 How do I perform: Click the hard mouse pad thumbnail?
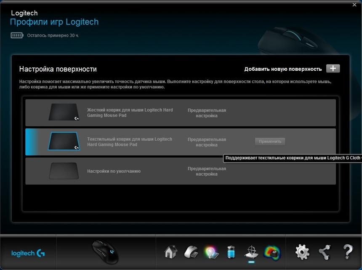[64, 112]
